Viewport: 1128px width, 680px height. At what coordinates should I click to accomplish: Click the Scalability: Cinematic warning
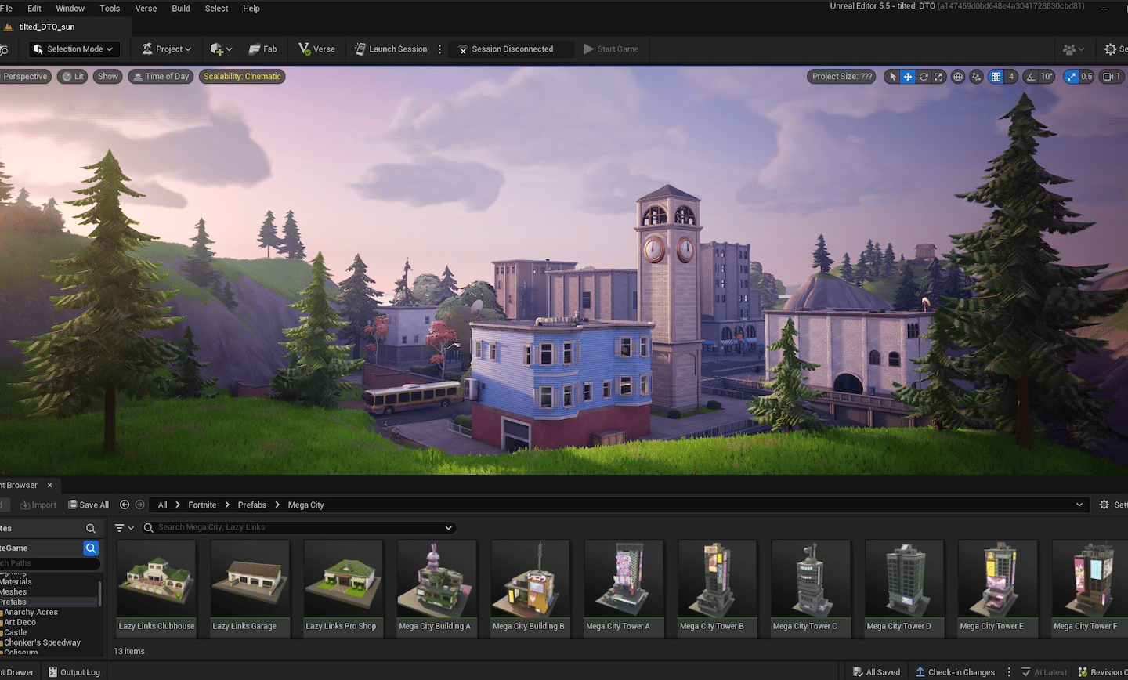242,77
